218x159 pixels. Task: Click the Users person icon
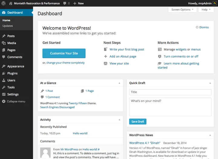click(x=4, y=80)
